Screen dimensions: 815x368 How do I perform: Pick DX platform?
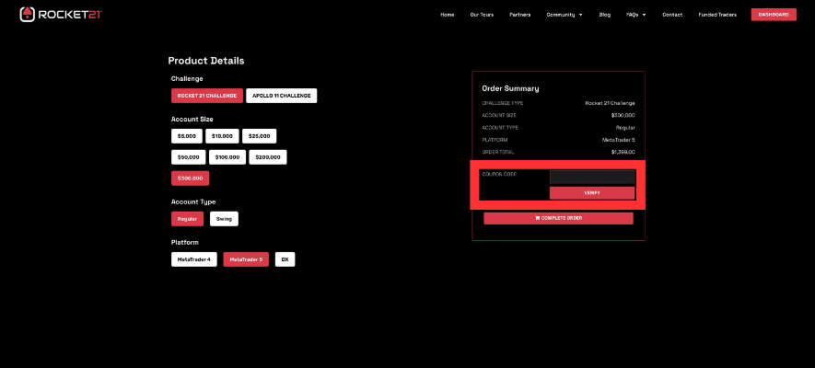(x=285, y=259)
